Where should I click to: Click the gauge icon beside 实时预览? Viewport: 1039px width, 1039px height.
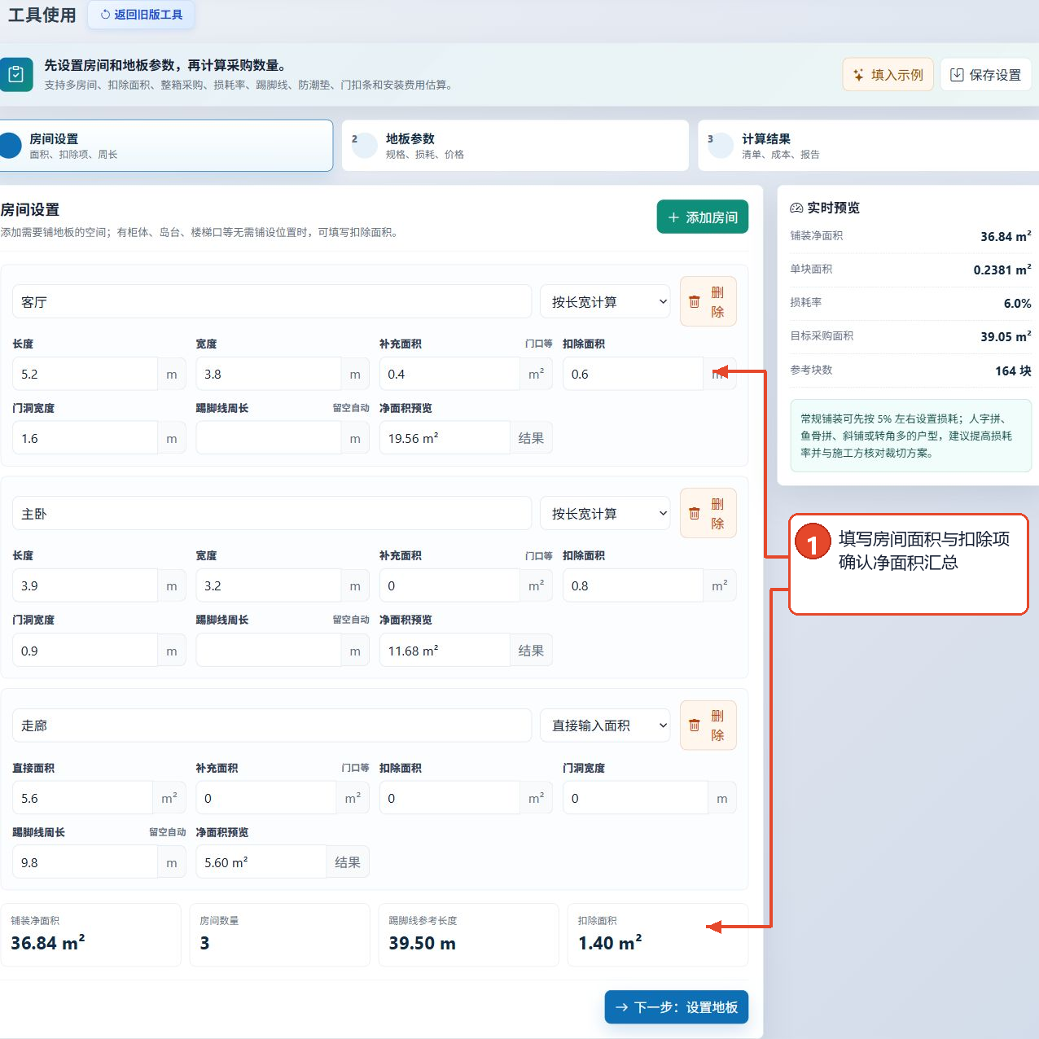796,208
